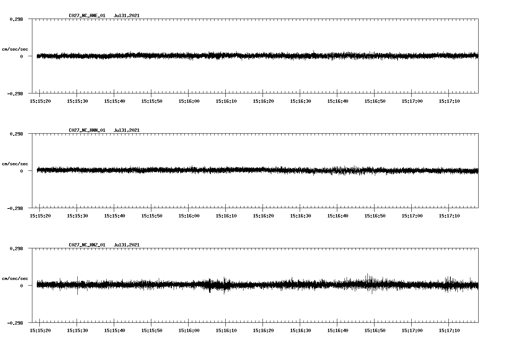The image size is (505, 344).
Task: Click the HNN waveform trace
Action: coord(257,171)
